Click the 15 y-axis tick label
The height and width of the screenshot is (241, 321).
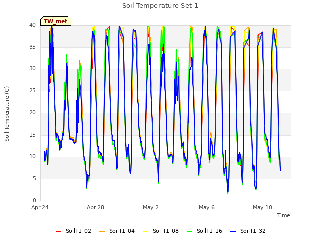(32, 135)
